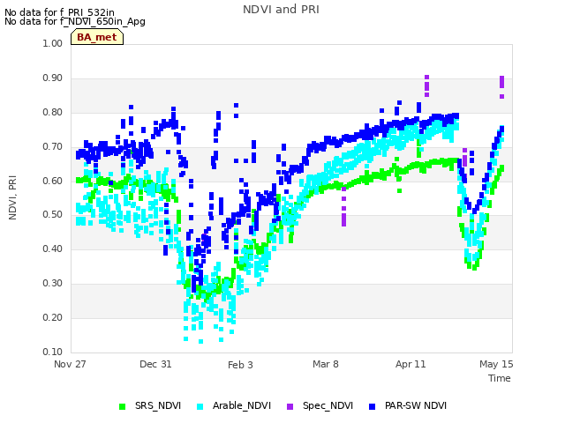Click the 0.70 y-axis tick label
This screenshot has height=423, width=565.
coord(53,147)
